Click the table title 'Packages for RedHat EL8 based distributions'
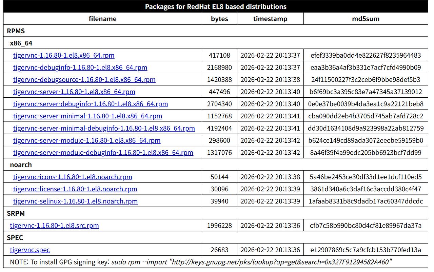This screenshot has width=434, height=272. (x=216, y=7)
